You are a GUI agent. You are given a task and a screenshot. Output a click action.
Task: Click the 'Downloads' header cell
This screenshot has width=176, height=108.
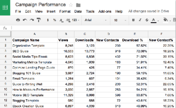pos(85,40)
